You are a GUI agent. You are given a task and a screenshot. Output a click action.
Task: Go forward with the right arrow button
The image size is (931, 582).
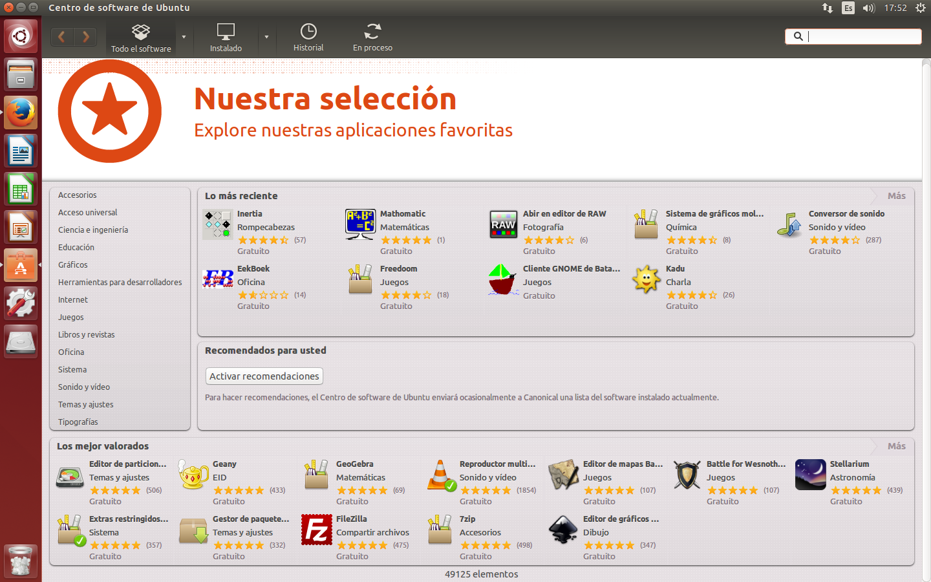pos(85,37)
